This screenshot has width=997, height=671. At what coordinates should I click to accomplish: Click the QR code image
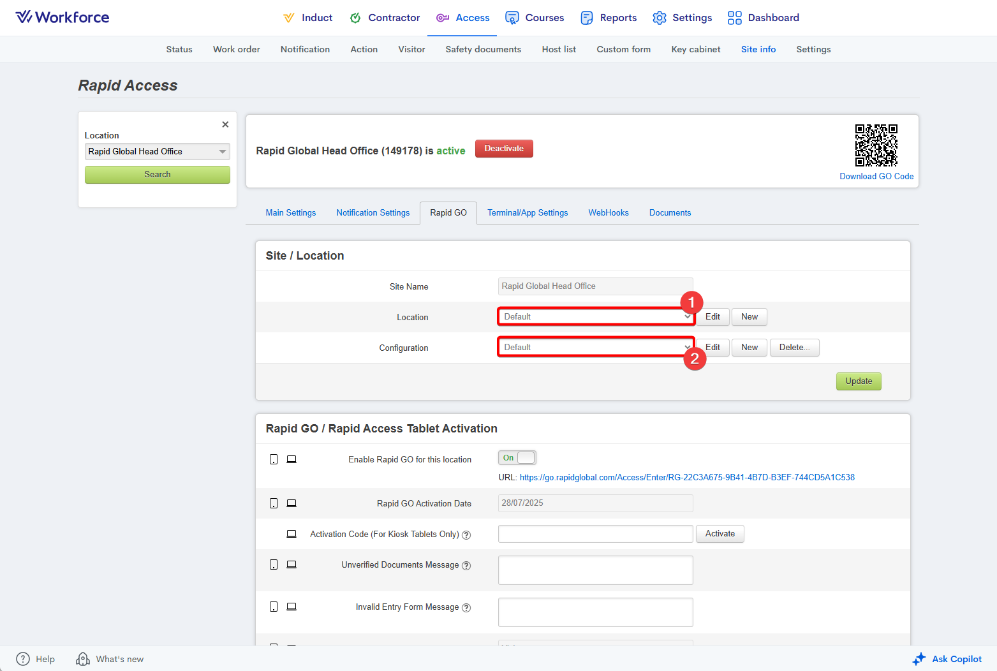pyautogui.click(x=876, y=145)
